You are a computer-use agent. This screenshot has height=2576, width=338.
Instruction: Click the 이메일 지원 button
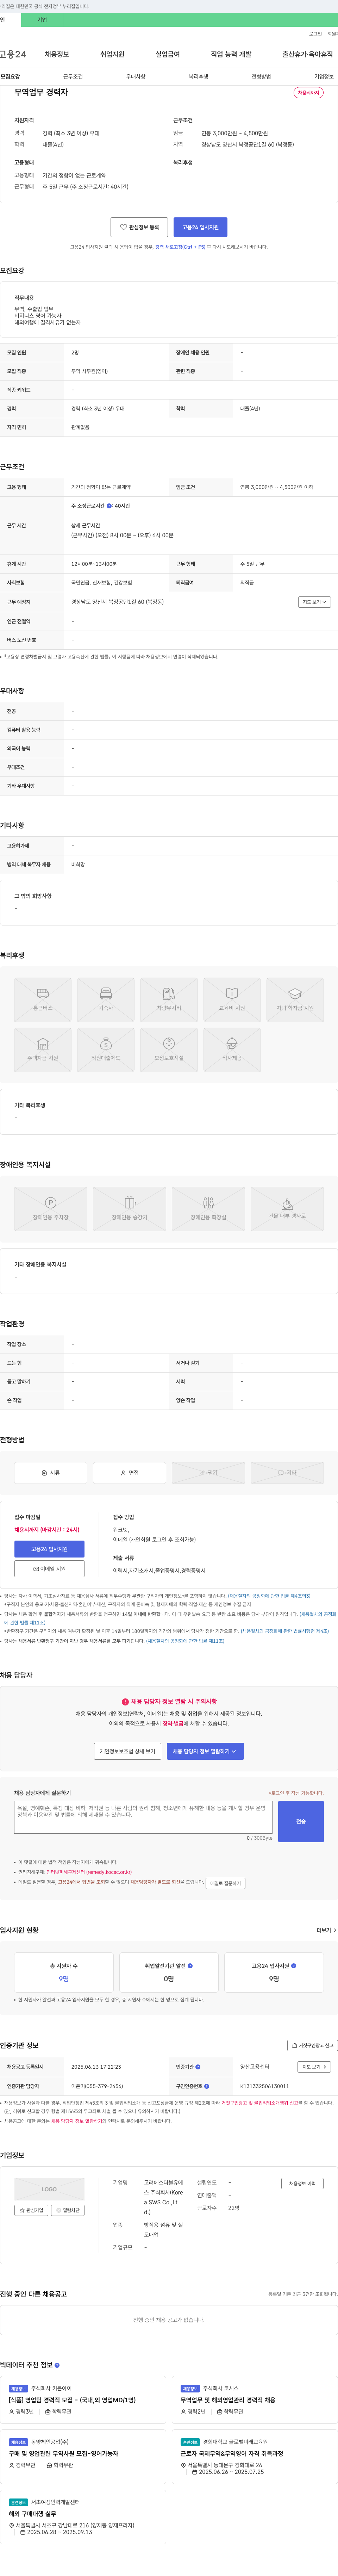(49, 1569)
